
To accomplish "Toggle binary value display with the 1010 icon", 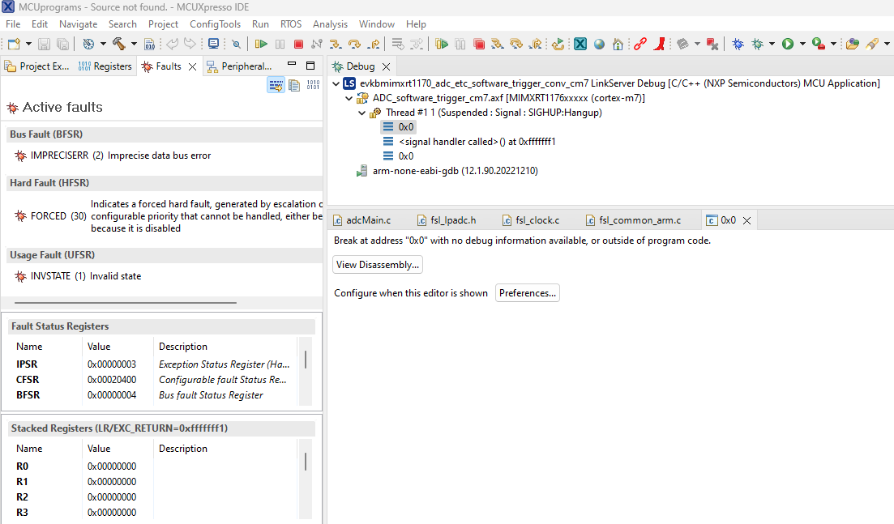I will pyautogui.click(x=313, y=83).
